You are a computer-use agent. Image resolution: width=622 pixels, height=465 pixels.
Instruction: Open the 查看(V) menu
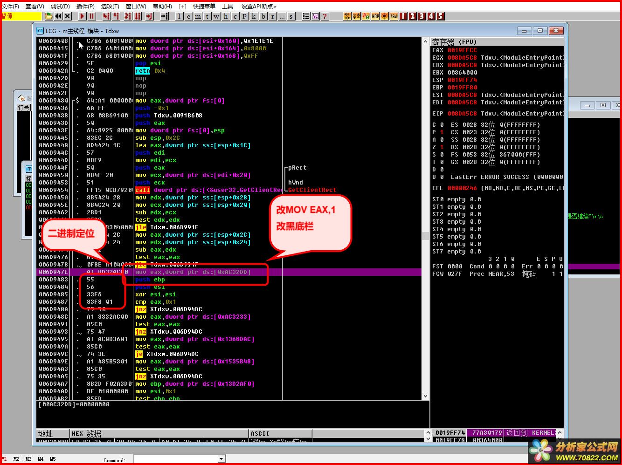point(35,6)
